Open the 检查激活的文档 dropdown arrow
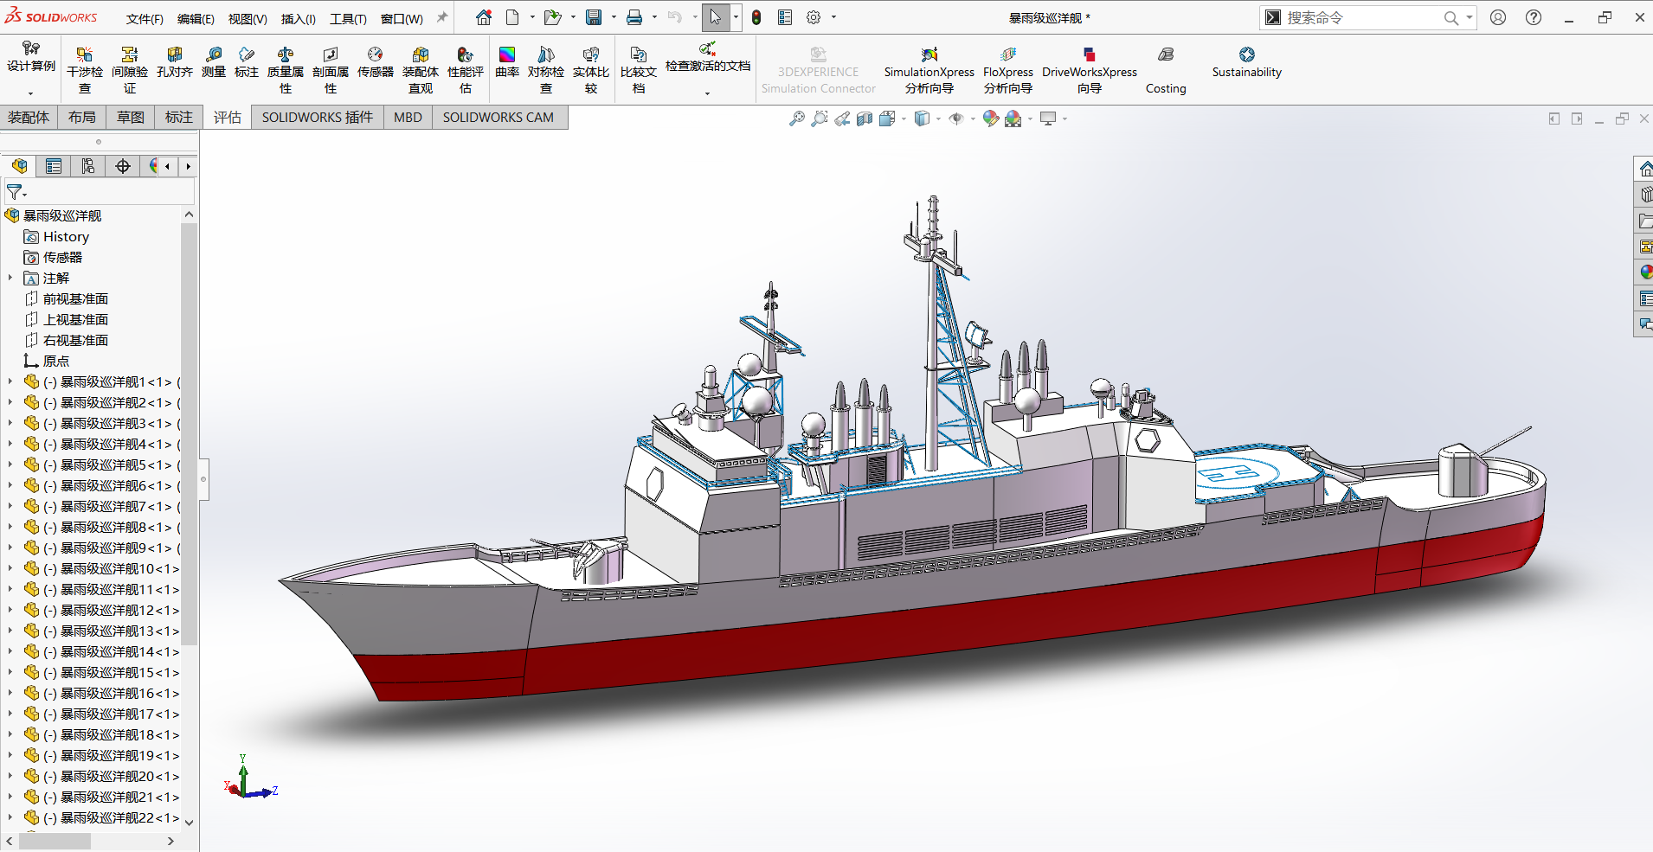 [707, 93]
